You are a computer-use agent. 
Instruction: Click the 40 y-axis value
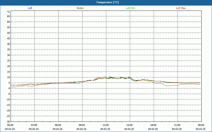pos(8,44)
